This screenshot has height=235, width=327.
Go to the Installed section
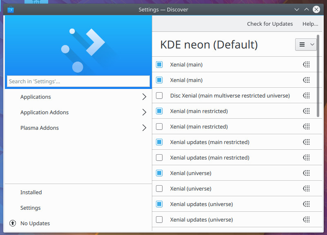coord(78,192)
